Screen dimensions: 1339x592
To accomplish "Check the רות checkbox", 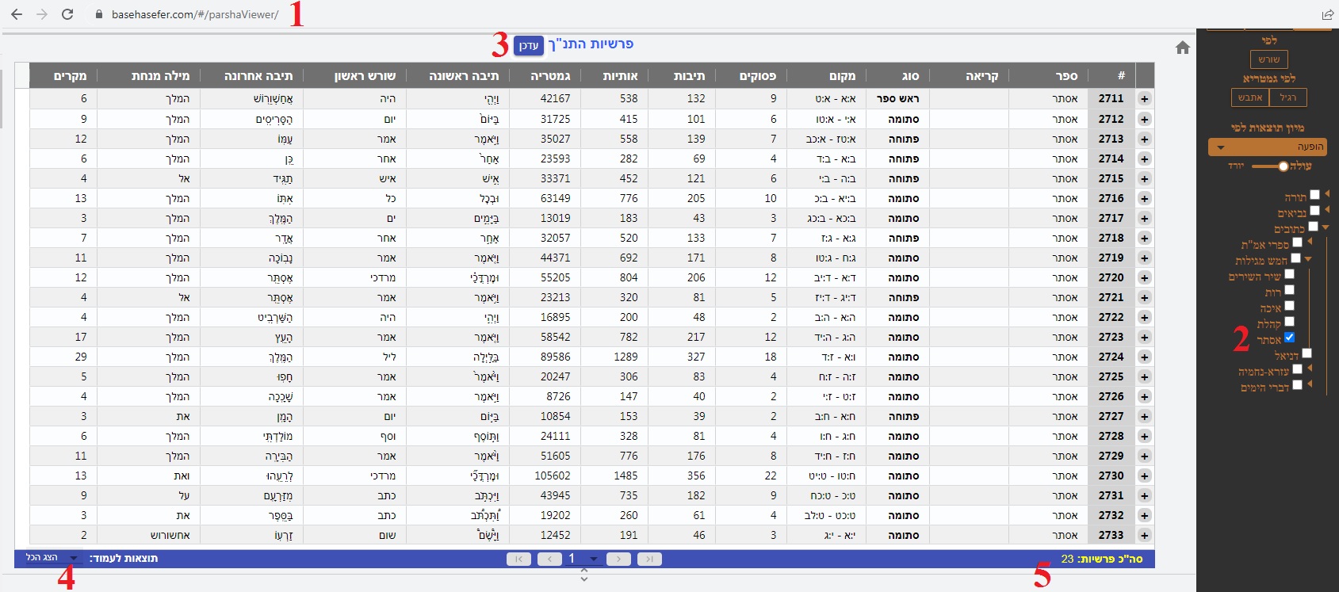I will [1290, 289].
